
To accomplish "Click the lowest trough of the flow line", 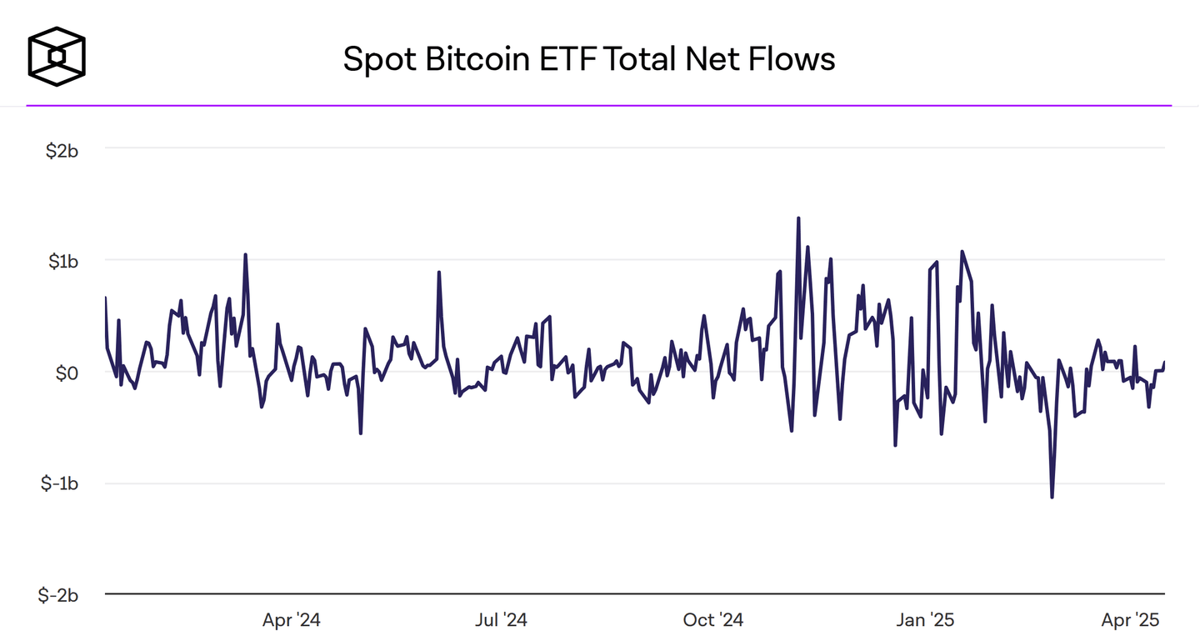I will [x=1052, y=497].
